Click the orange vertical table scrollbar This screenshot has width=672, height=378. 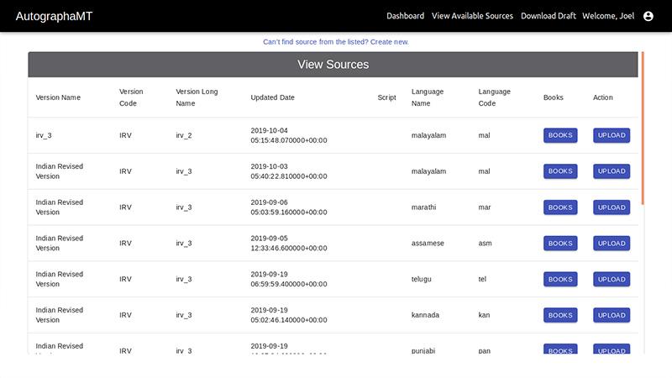pos(643,128)
